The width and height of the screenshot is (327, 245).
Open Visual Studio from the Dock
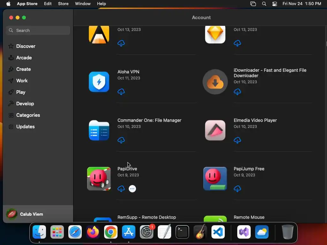coord(244,232)
